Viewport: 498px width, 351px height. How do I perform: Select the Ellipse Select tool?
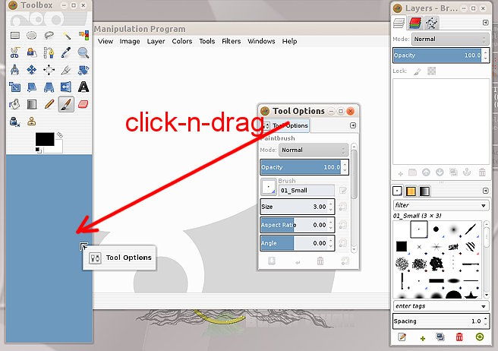pyautogui.click(x=31, y=35)
